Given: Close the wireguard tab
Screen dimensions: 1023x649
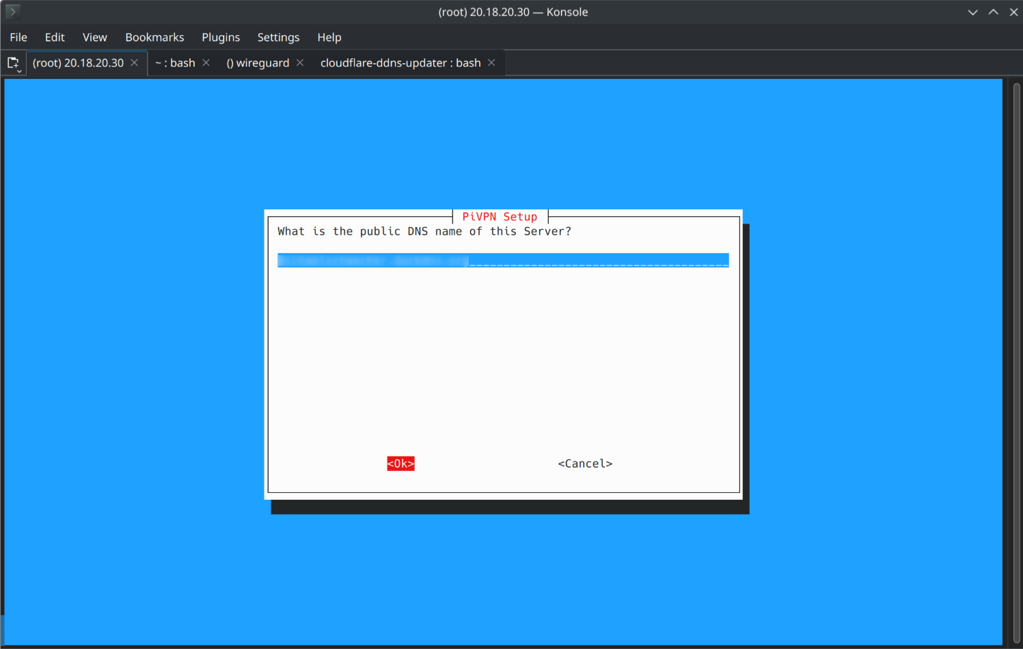Looking at the screenshot, I should [300, 63].
